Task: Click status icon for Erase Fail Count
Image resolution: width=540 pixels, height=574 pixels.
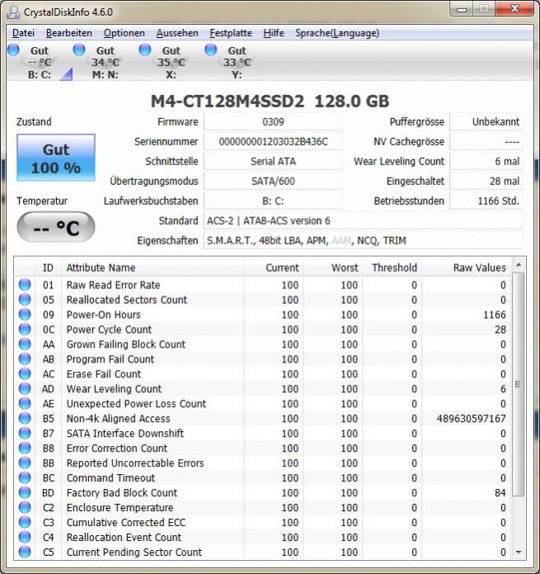Action: click(x=25, y=373)
